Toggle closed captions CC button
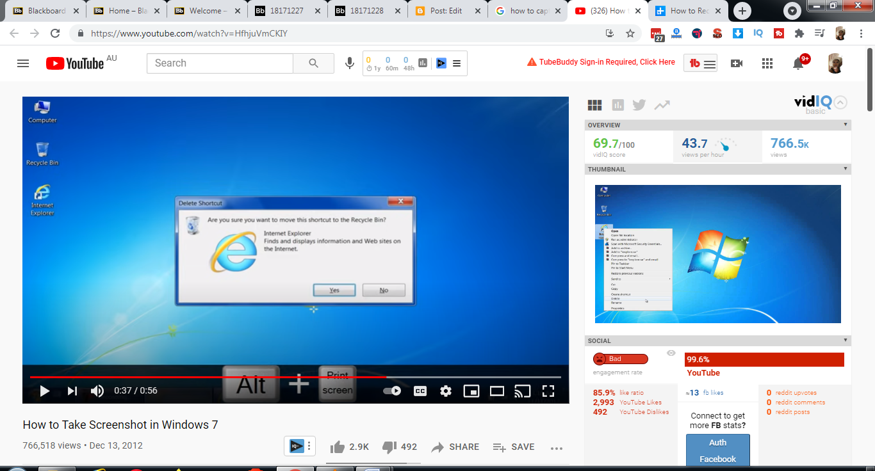The image size is (875, 471). [420, 391]
